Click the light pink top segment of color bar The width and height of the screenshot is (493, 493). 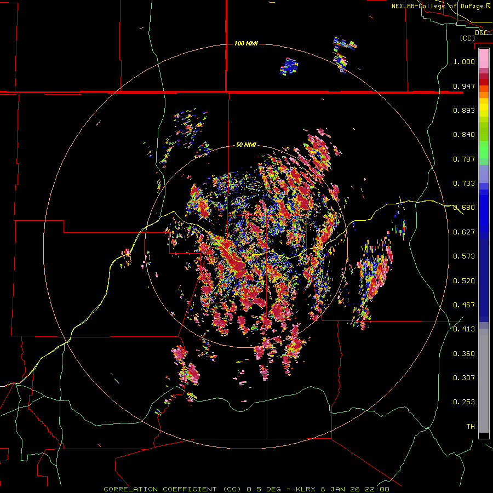click(x=484, y=58)
